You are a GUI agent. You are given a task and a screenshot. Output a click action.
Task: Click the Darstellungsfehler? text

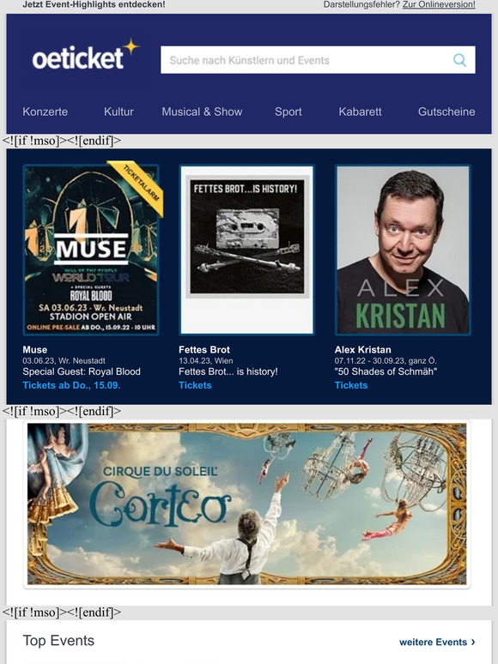point(361,4)
